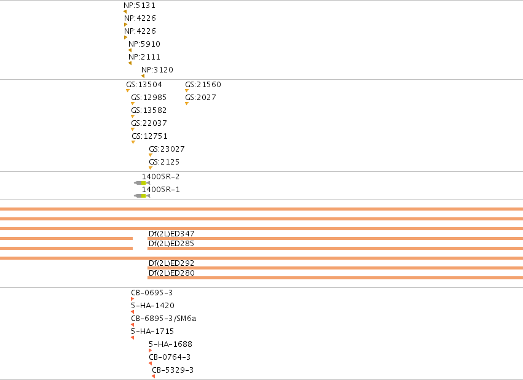Click the down-triangle under GS:12985
The image size is (523, 380).
(x=133, y=104)
